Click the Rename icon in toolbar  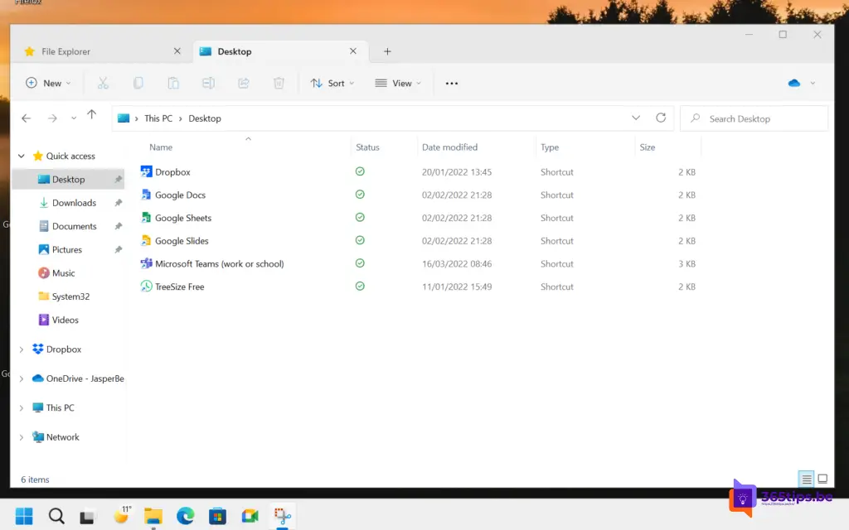pyautogui.click(x=208, y=83)
